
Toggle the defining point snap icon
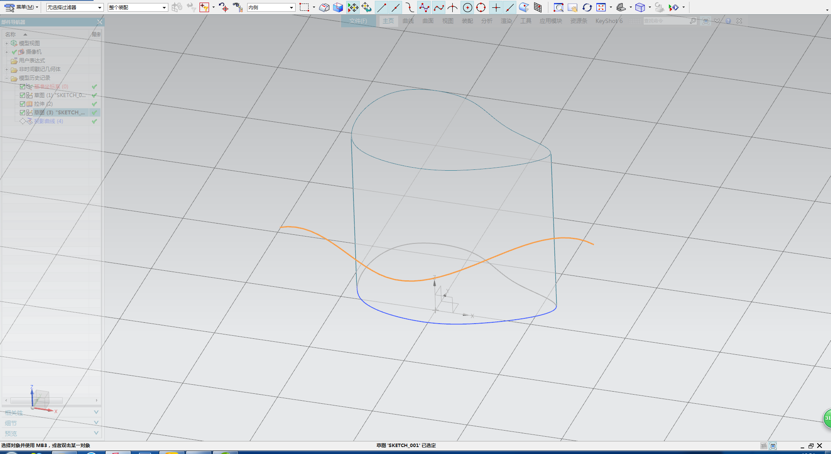click(x=438, y=7)
